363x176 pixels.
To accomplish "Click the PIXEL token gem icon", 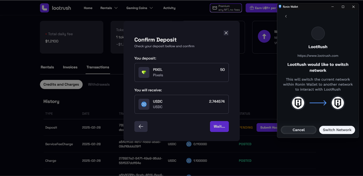I will point(144,72).
